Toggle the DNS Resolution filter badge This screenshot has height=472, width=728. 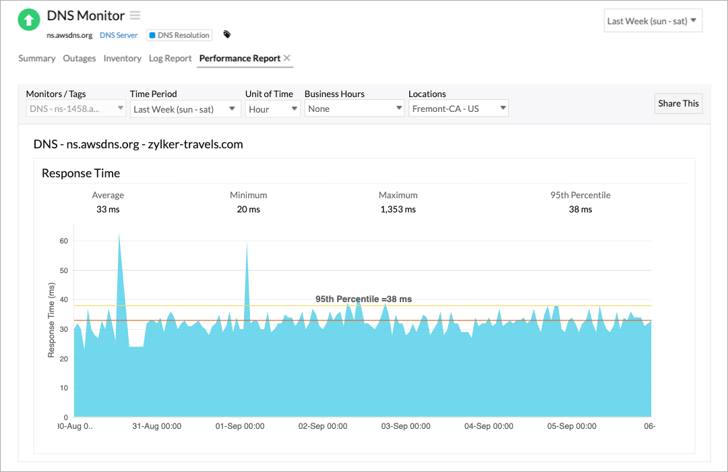pos(179,34)
